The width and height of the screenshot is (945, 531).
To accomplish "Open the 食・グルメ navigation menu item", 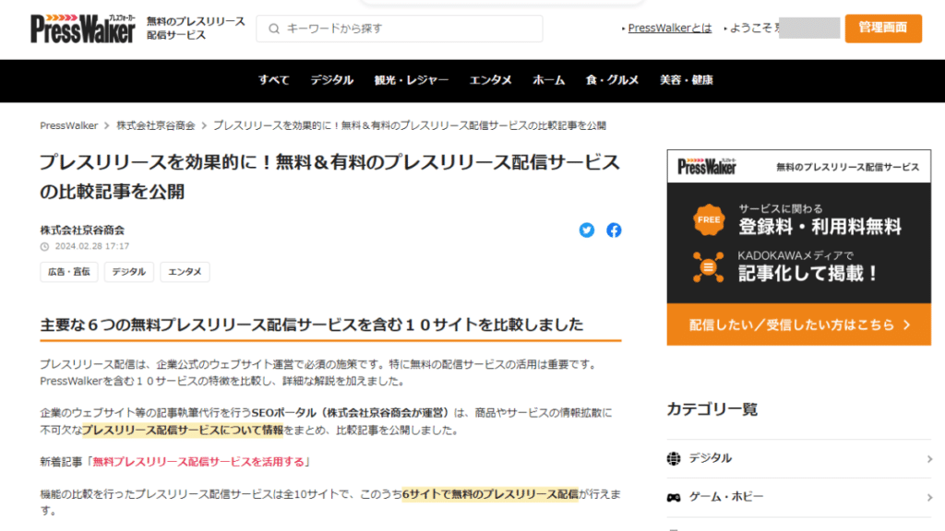I will (x=612, y=80).
